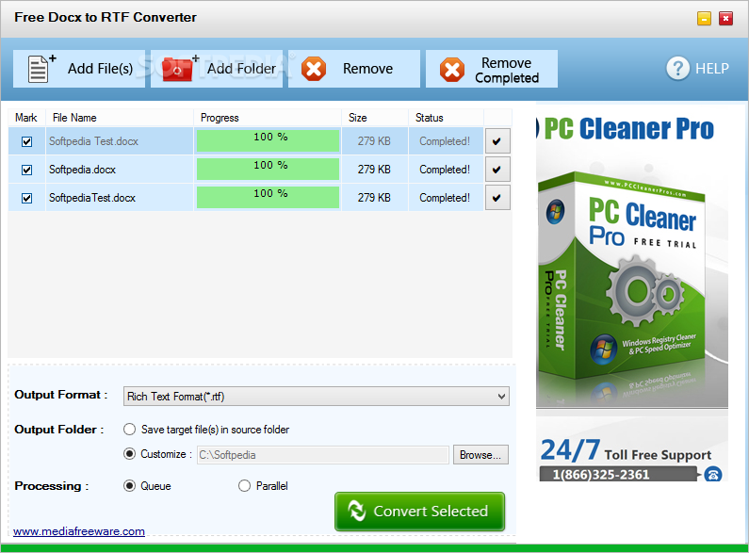The image size is (749, 553).
Task: Select the Customize output folder option
Action: (129, 454)
